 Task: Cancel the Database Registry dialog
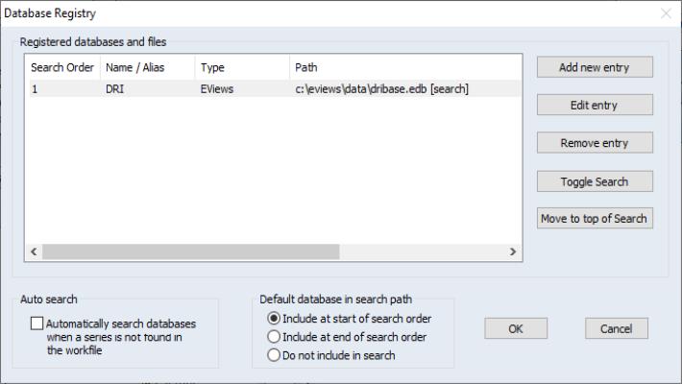tap(616, 328)
